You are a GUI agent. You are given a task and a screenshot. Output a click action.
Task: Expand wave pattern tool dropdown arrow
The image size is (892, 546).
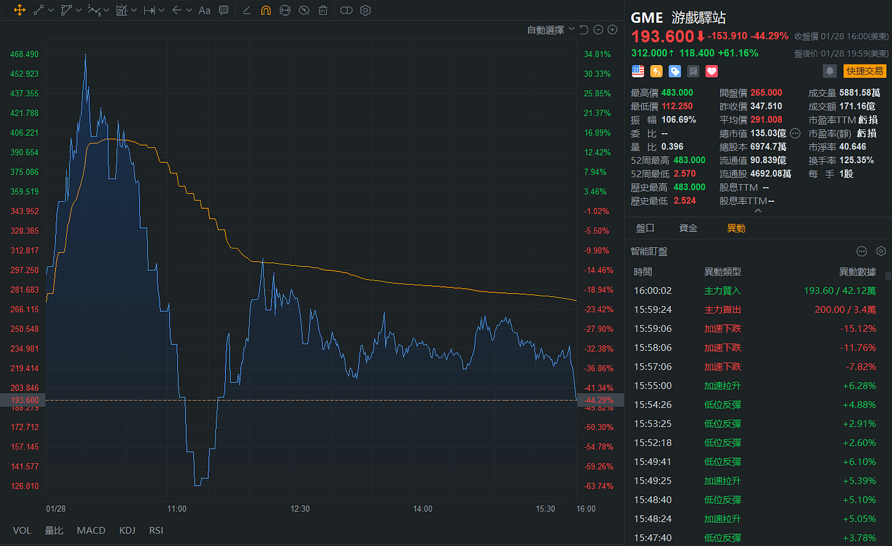(106, 10)
